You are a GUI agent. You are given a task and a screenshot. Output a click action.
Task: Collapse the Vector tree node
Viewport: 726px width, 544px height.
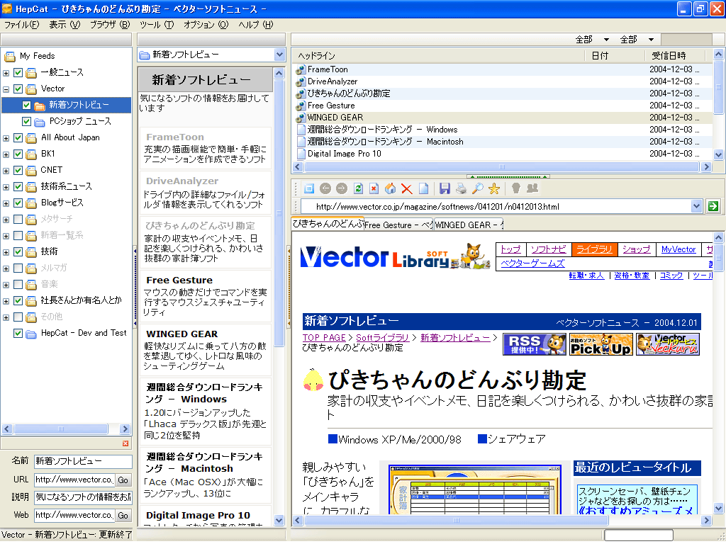6,89
